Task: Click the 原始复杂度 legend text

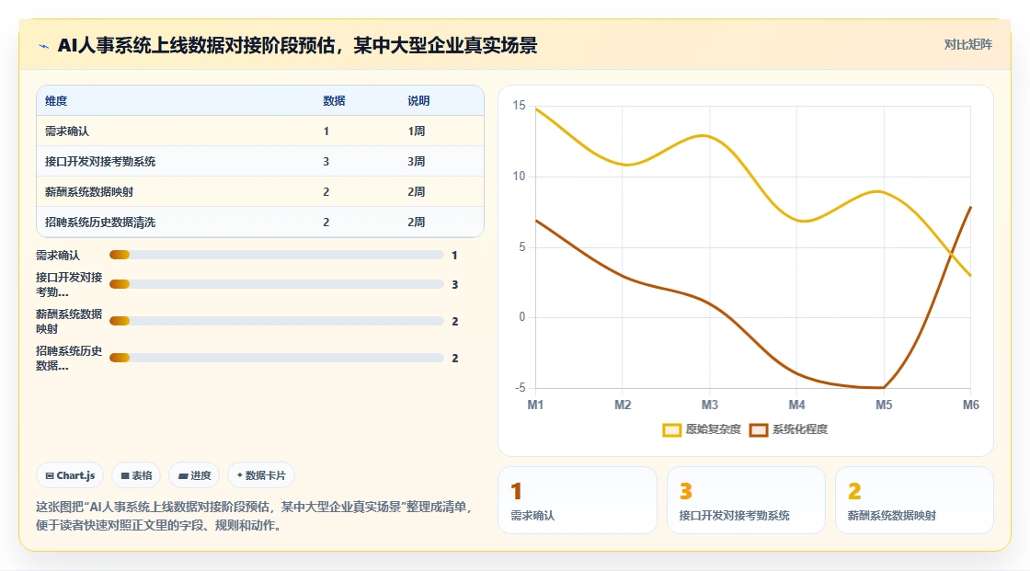Action: (713, 429)
